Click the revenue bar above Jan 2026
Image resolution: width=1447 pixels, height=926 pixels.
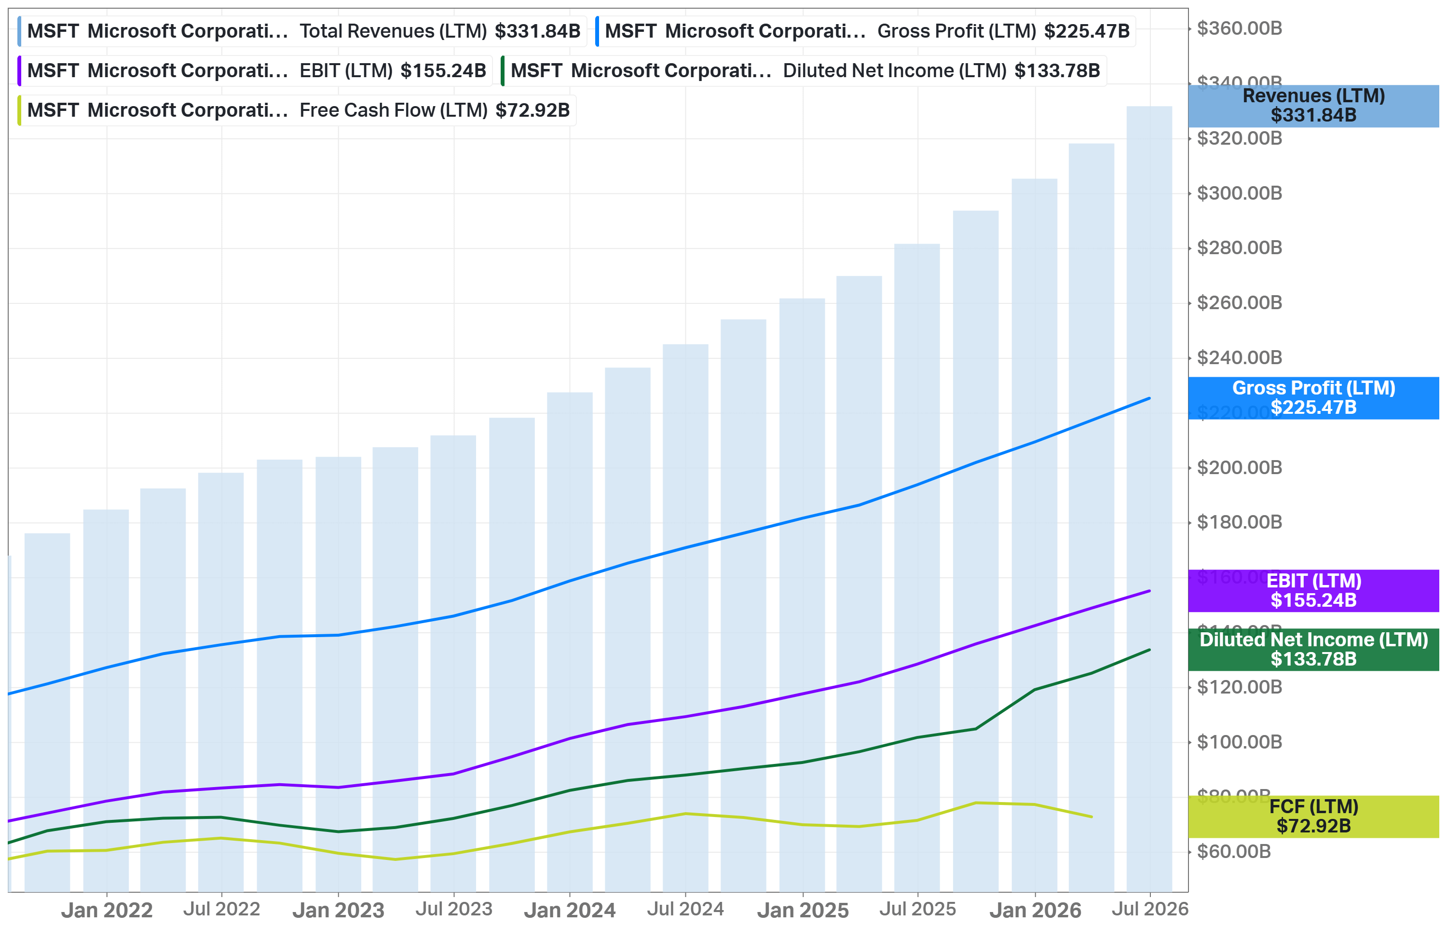pyautogui.click(x=1035, y=535)
